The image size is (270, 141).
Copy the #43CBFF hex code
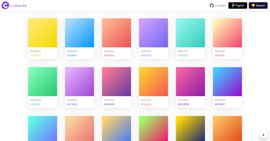(x=220, y=100)
